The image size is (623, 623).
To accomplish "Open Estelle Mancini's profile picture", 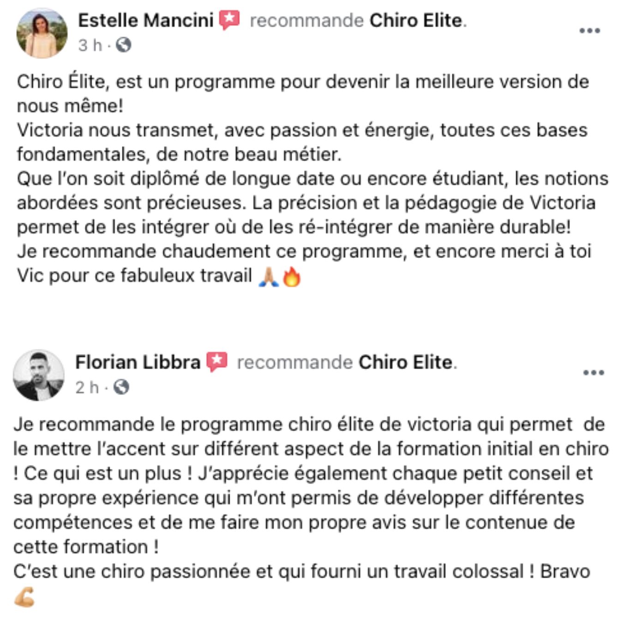I will pos(42,33).
